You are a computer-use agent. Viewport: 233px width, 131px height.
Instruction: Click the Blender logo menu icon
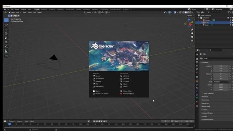5,9
